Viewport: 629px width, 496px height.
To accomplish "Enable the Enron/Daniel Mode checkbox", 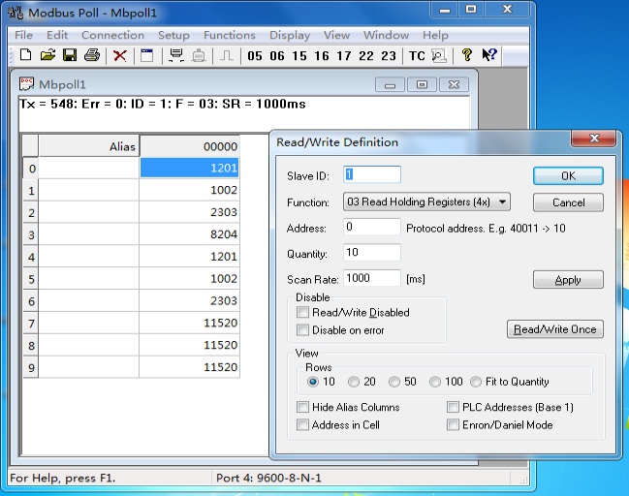I will pos(453,424).
